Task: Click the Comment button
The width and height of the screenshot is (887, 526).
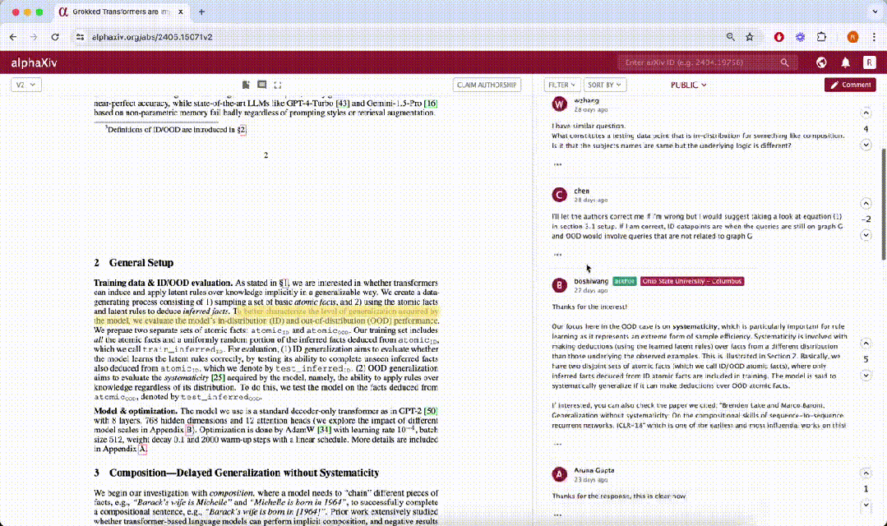Action: pyautogui.click(x=850, y=85)
